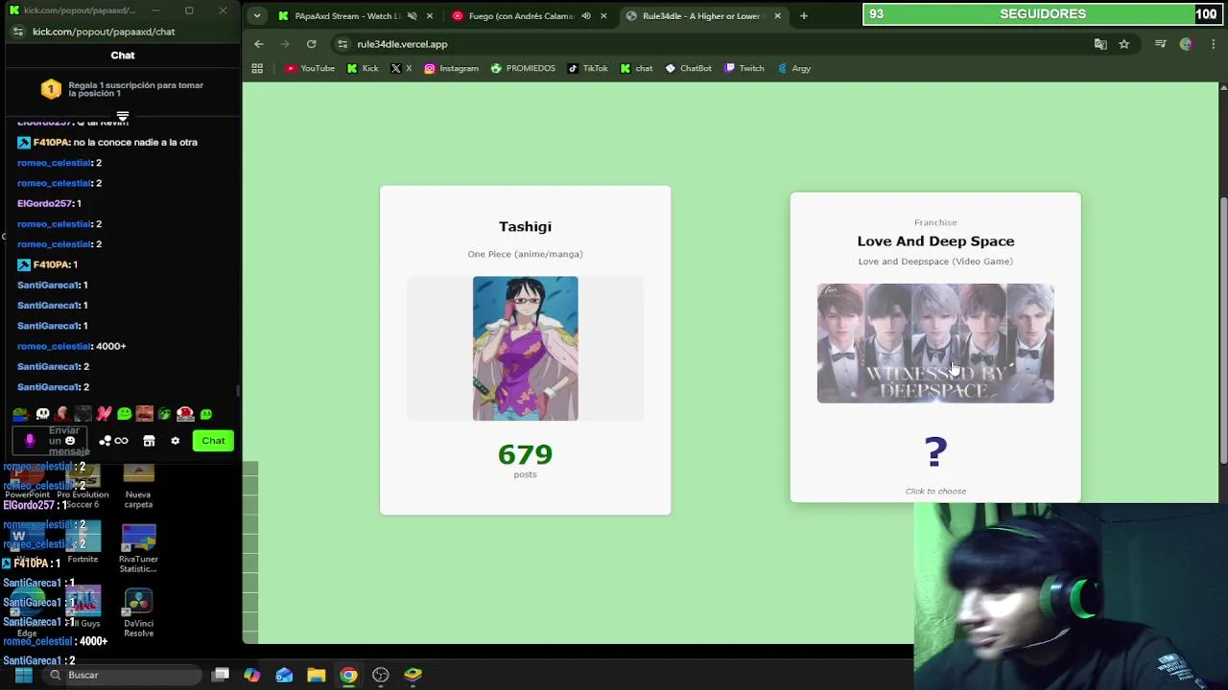Expand the chat leaderboard handle

coord(123,117)
